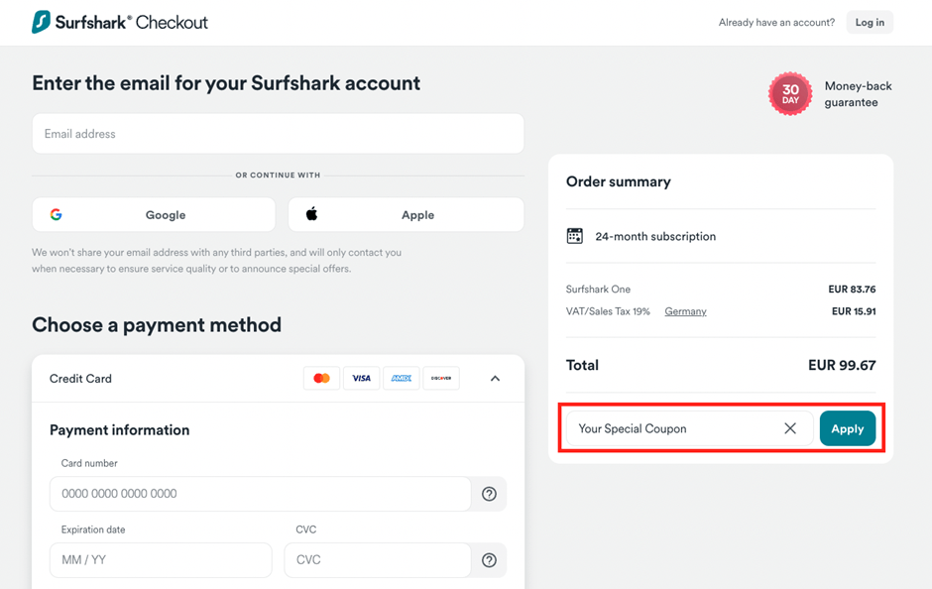The image size is (932, 589).
Task: Focus the Email address field
Action: pyautogui.click(x=278, y=134)
